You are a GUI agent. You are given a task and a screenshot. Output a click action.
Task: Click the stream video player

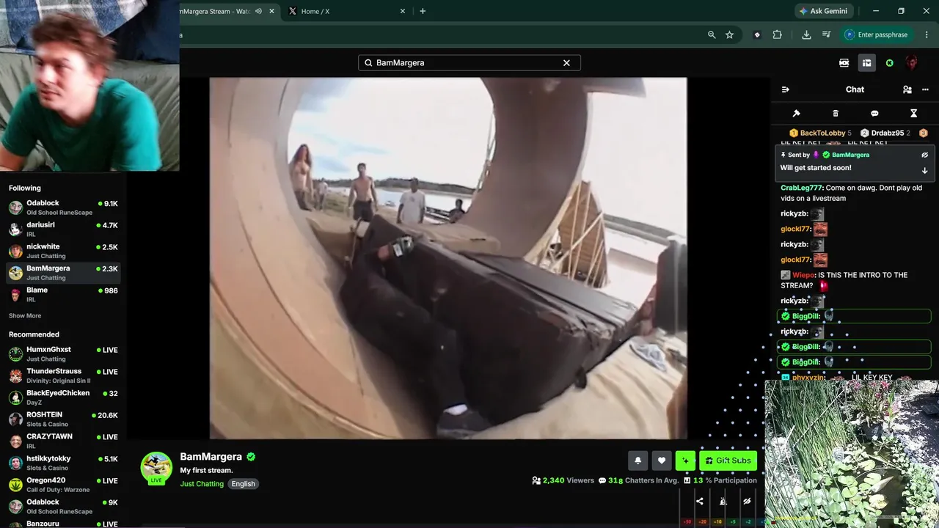tap(448, 258)
